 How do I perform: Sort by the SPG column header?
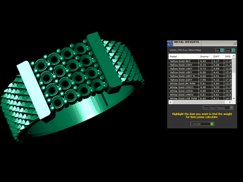click(228, 57)
